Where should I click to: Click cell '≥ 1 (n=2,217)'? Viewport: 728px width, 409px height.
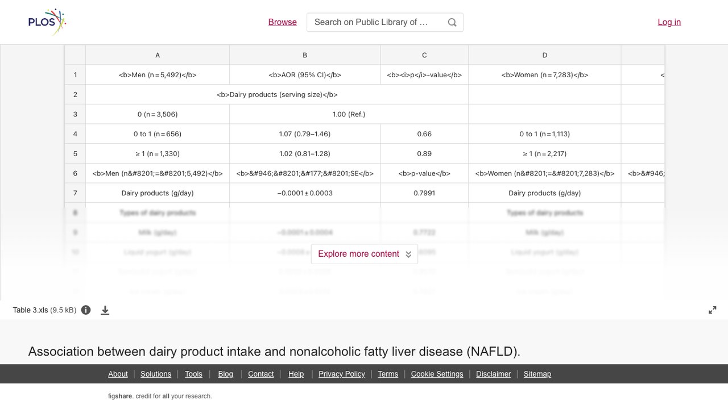pyautogui.click(x=545, y=153)
